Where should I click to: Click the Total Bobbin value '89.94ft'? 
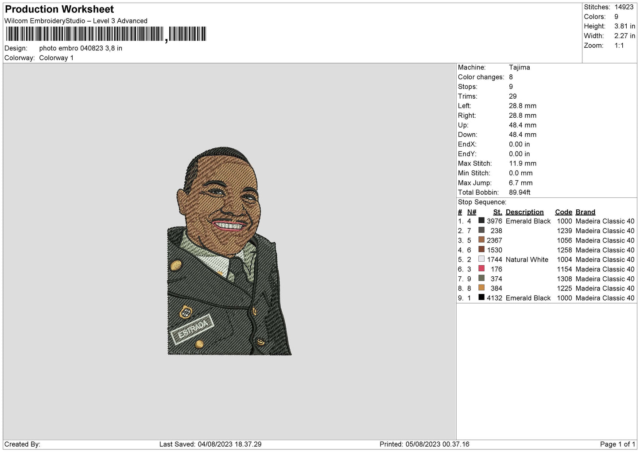tap(520, 193)
